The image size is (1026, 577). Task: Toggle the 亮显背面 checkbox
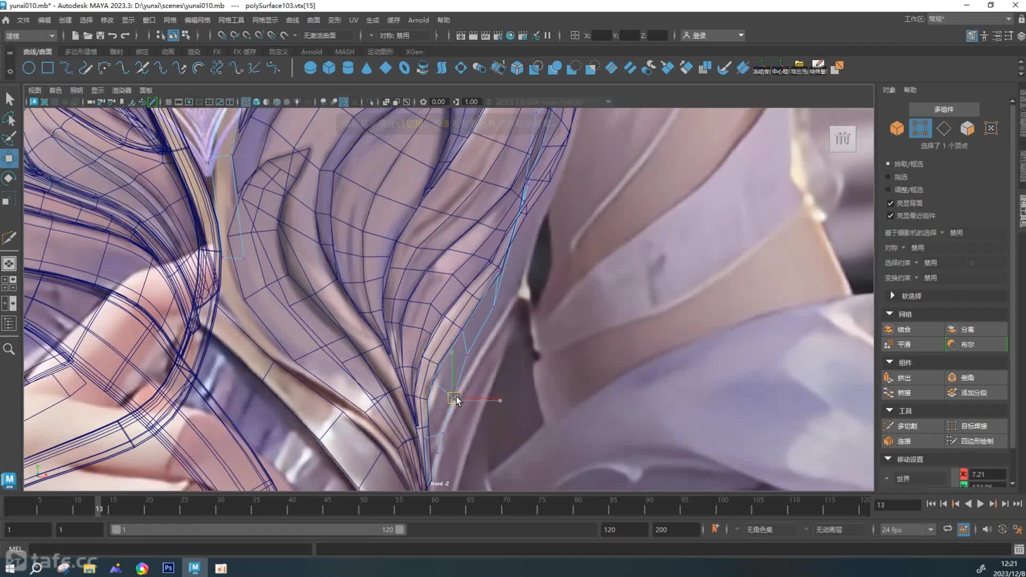(890, 203)
